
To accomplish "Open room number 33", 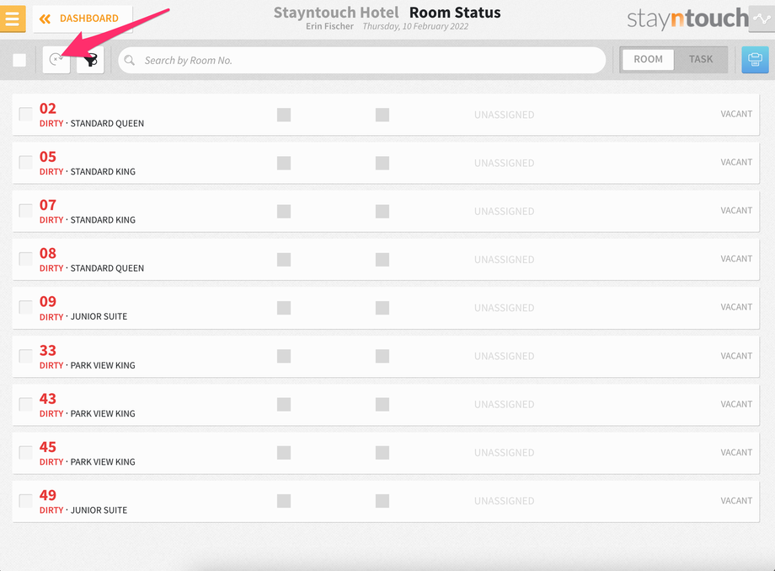I will tap(48, 350).
